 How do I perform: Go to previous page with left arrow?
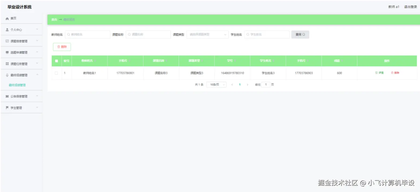(232, 85)
